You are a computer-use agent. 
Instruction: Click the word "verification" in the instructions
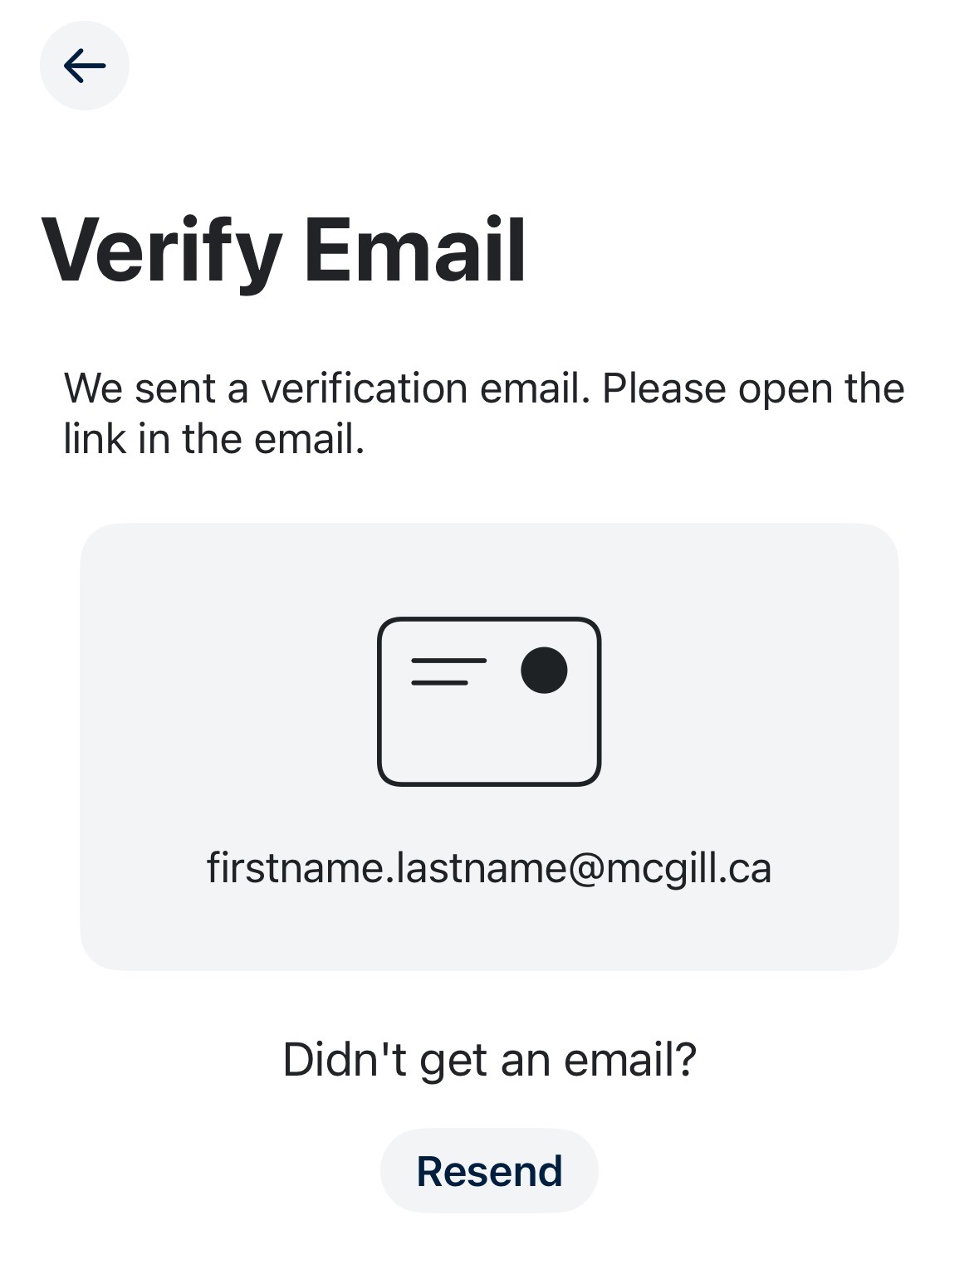point(364,388)
